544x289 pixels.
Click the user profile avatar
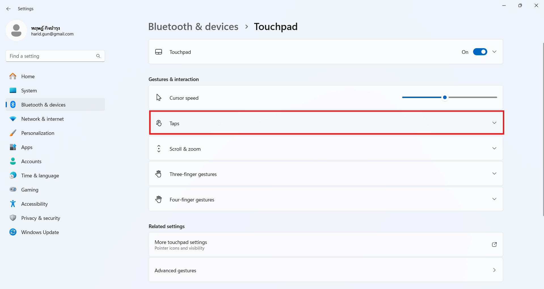[16, 31]
